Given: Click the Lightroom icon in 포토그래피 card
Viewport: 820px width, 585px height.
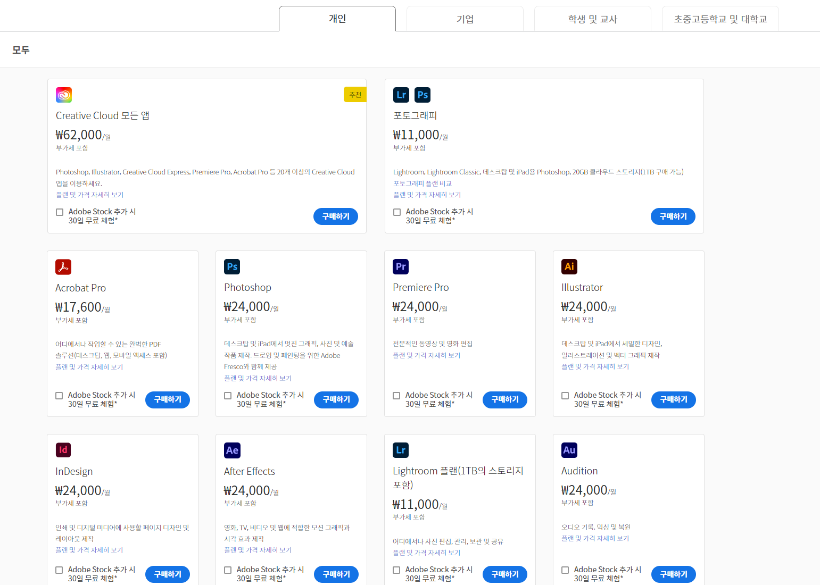Looking at the screenshot, I should (401, 95).
